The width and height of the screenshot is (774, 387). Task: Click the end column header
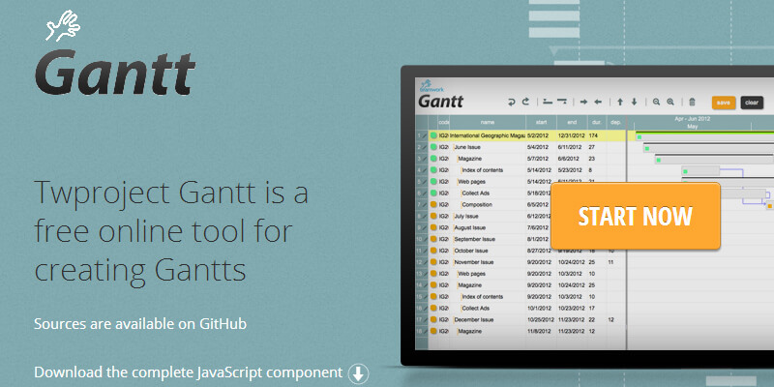point(572,122)
